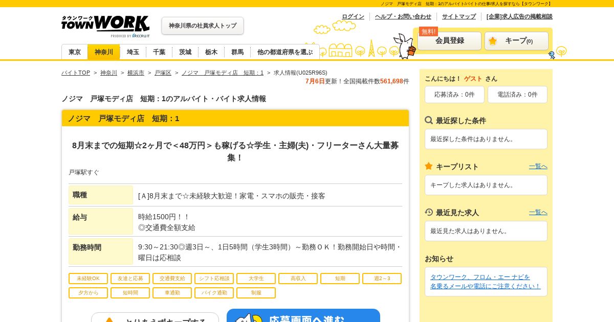This screenshot has width=614, height=322.
Task: Select the 東京 region tab
Action: click(75, 52)
